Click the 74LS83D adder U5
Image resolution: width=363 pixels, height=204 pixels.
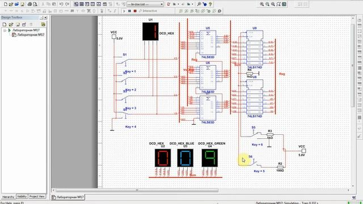[208, 43]
